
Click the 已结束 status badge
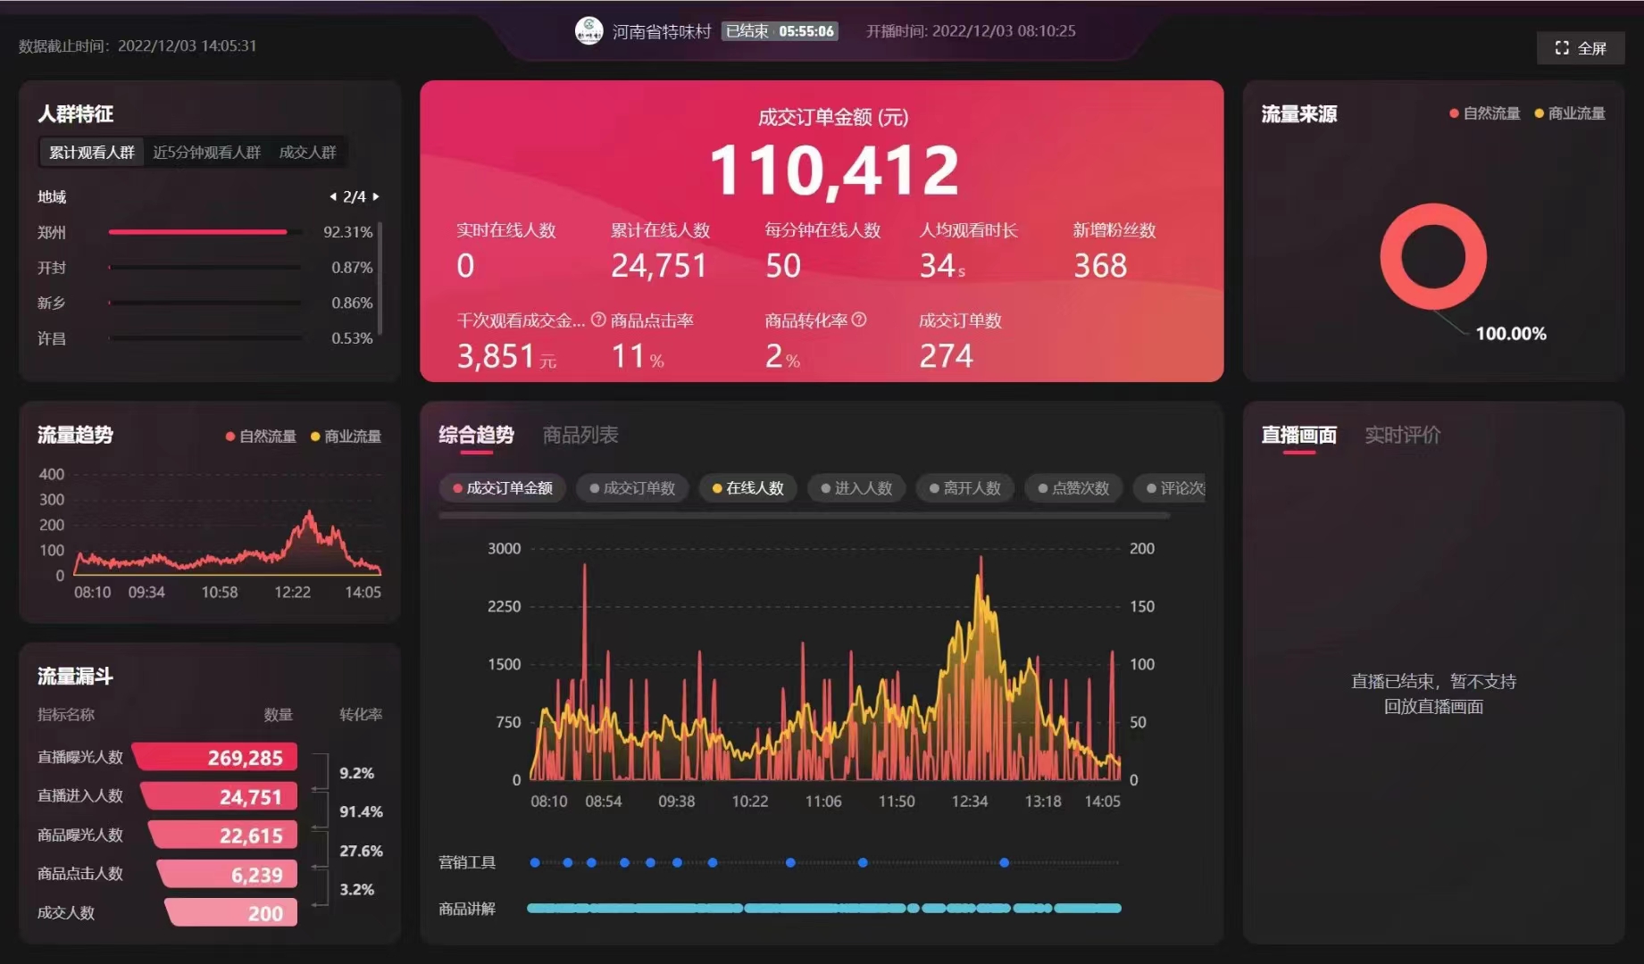pos(780,31)
